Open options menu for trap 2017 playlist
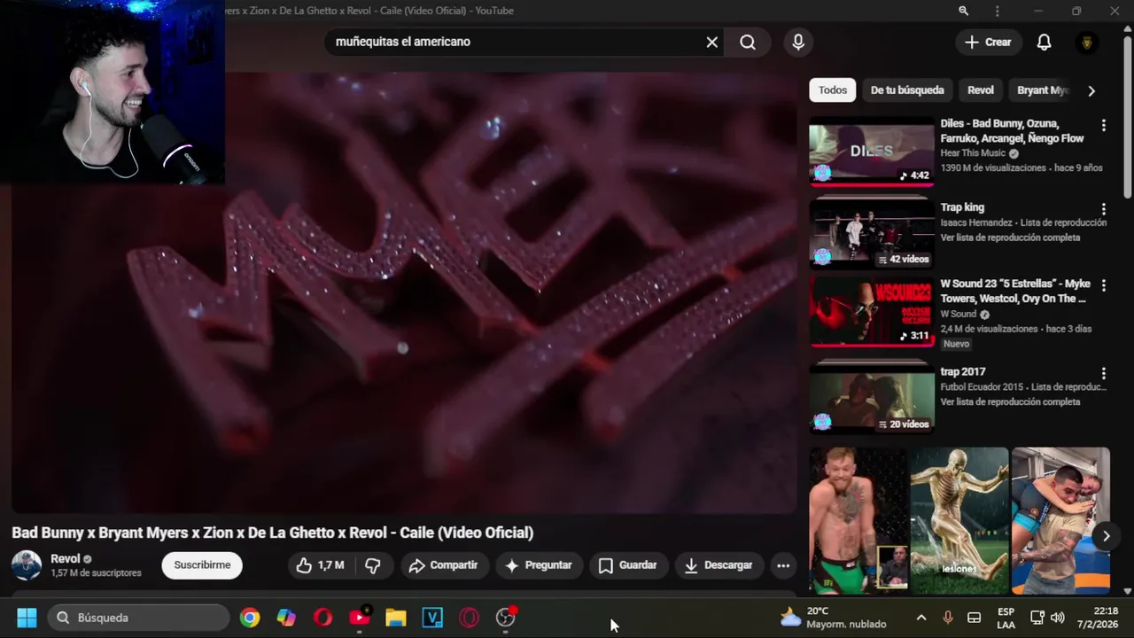Screen dimensions: 1134x638 tap(1103, 374)
